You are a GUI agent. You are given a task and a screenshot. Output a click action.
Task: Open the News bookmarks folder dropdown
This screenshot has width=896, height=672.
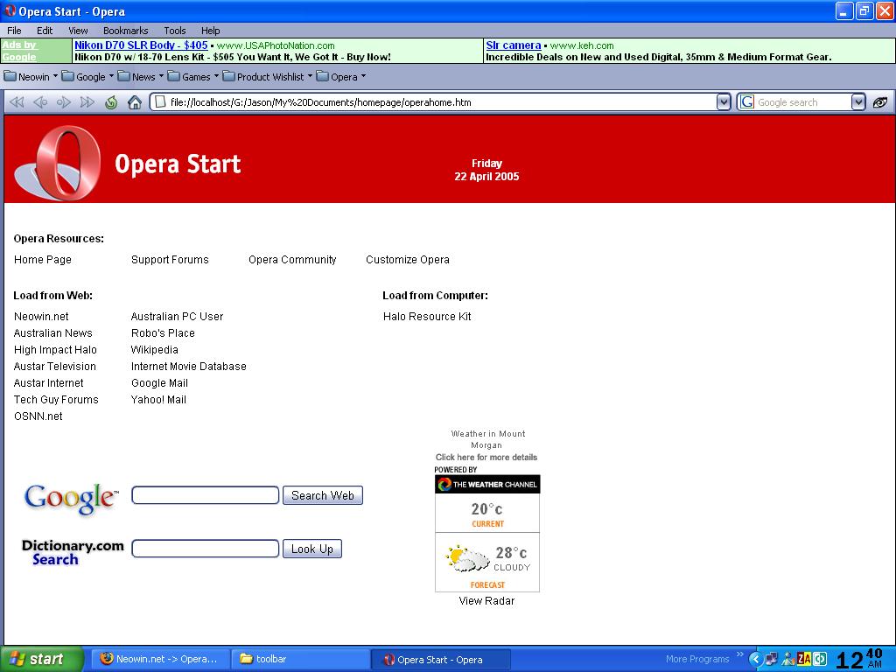pyautogui.click(x=140, y=77)
